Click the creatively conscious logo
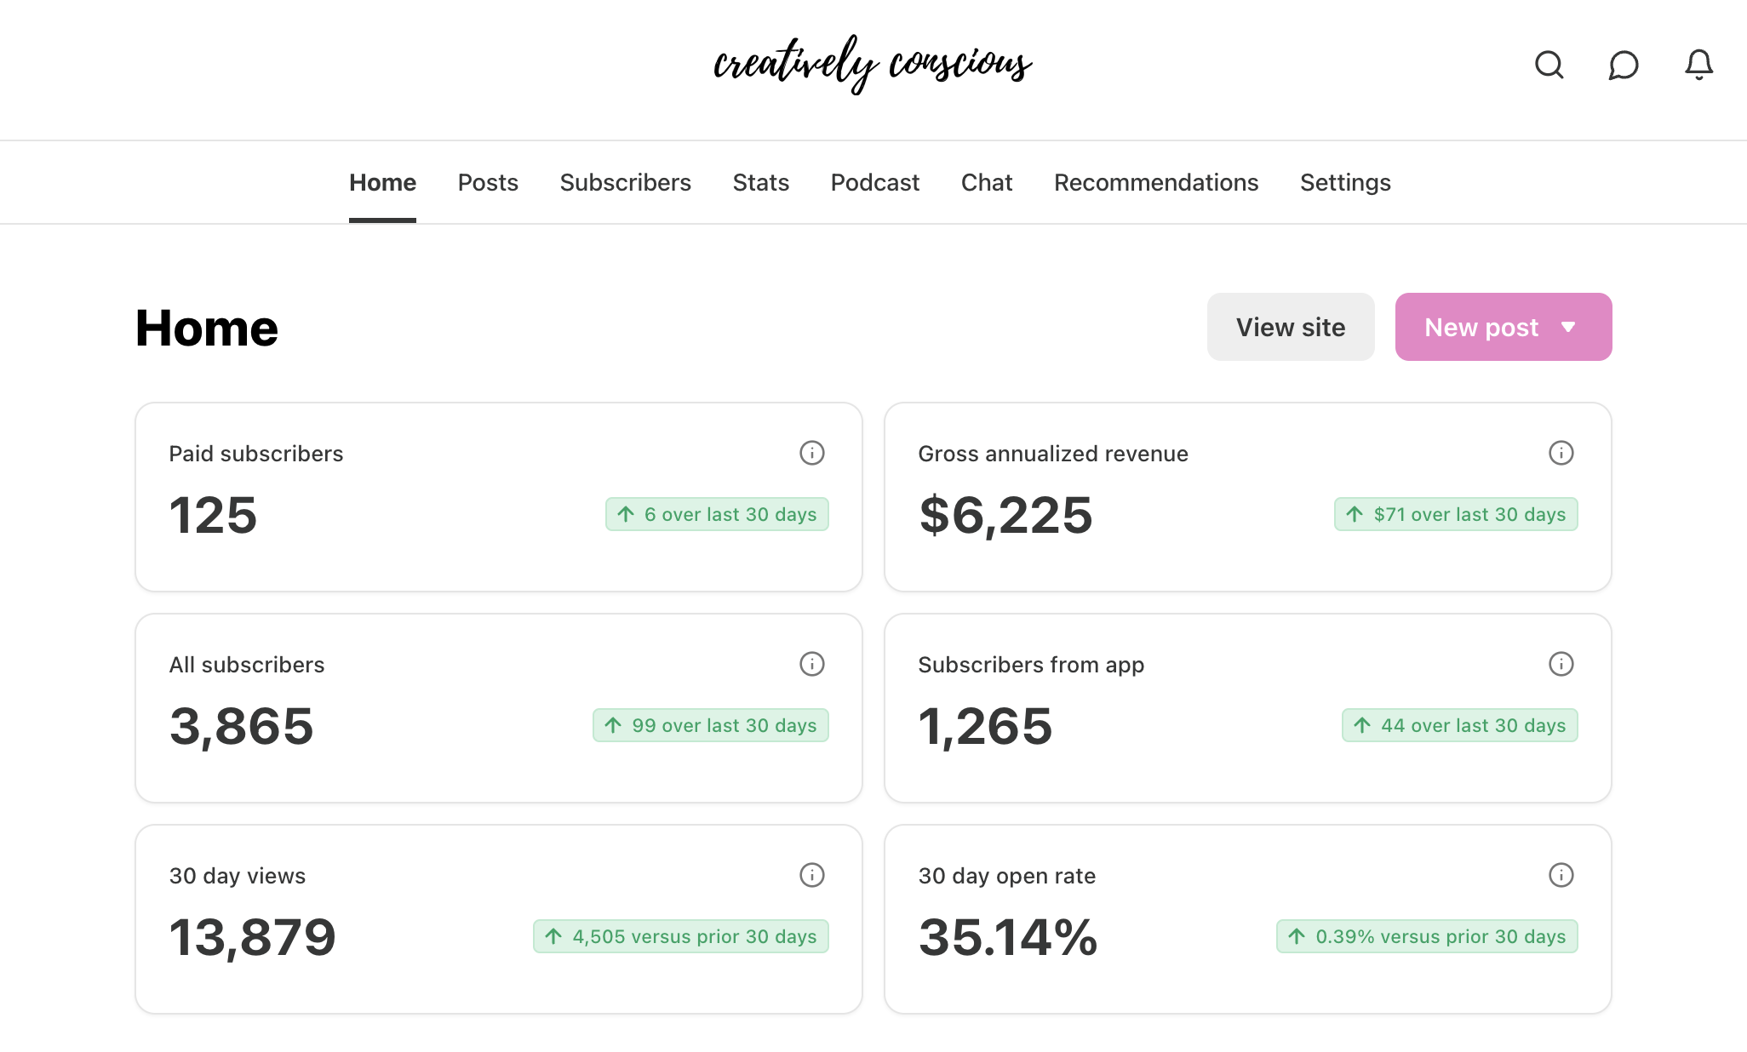 point(873,65)
